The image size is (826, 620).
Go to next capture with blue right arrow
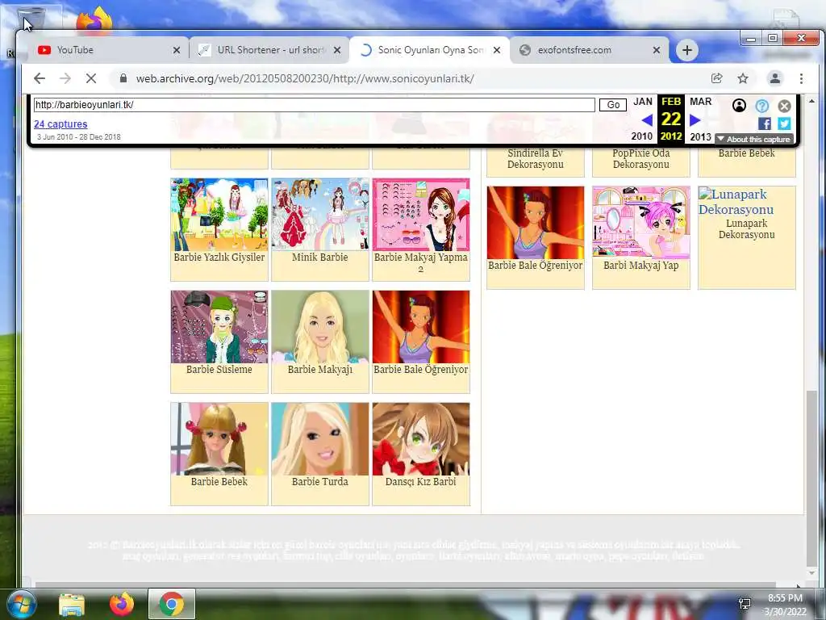pyautogui.click(x=695, y=120)
